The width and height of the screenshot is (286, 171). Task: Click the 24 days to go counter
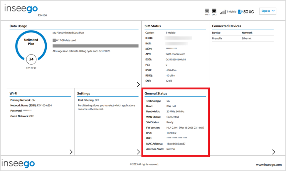[31, 59]
